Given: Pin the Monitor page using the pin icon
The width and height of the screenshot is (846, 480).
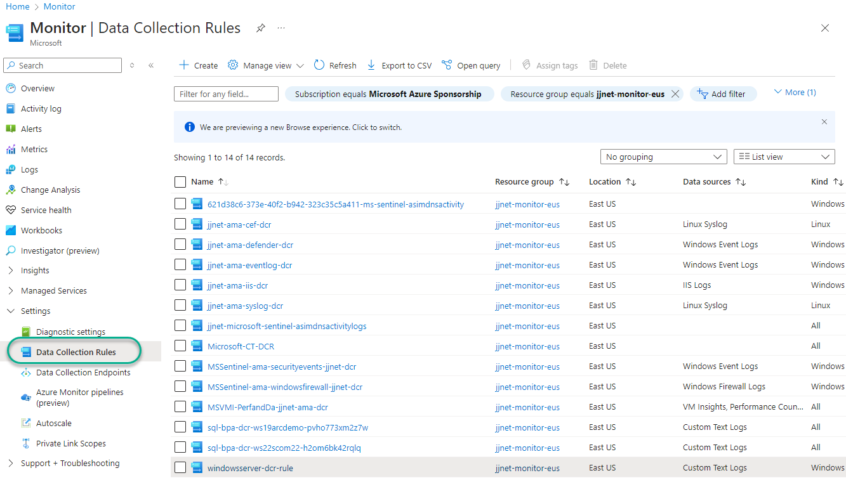Looking at the screenshot, I should point(260,29).
